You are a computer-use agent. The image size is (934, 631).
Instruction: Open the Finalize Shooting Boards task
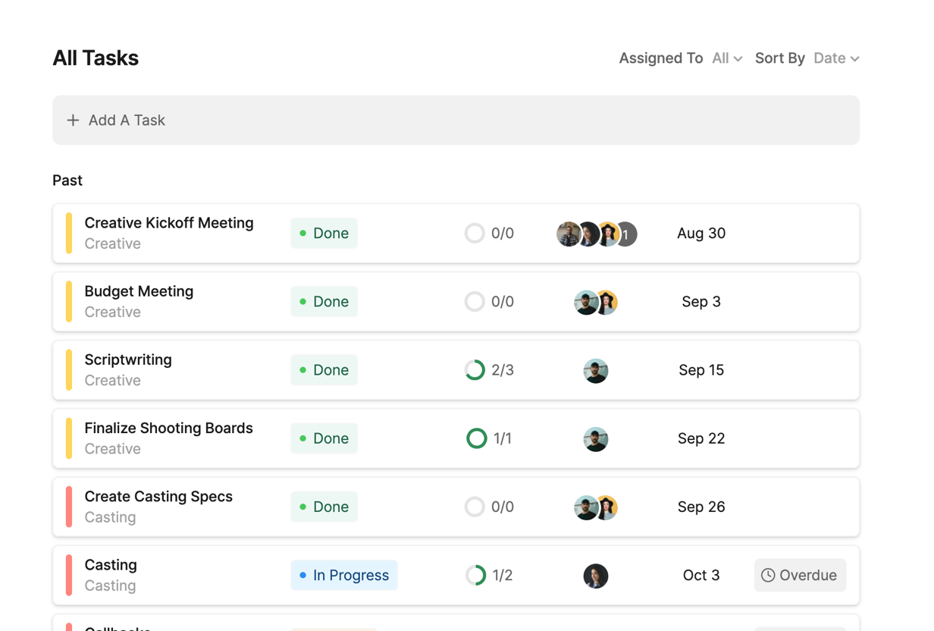(168, 429)
